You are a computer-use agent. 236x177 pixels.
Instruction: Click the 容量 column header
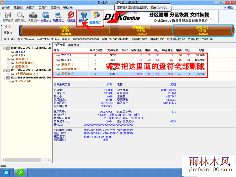coord(199,50)
